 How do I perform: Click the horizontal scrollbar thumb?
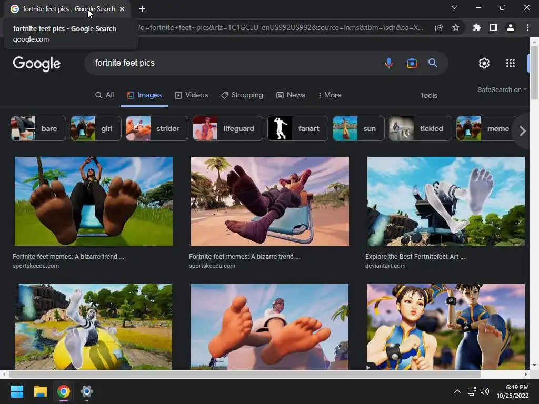[x=244, y=374]
